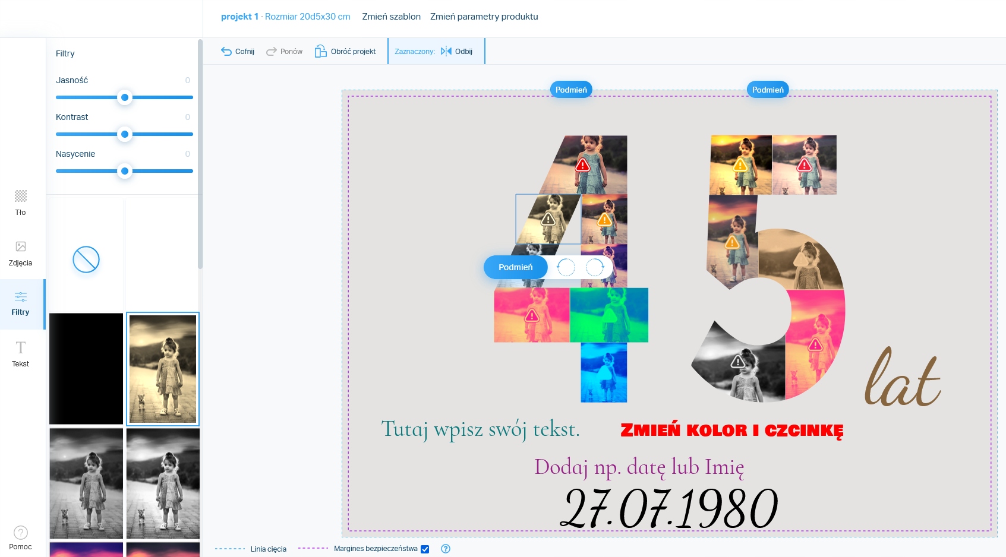Redo with the Ponów button
The height and width of the screenshot is (557, 1006).
(x=284, y=52)
